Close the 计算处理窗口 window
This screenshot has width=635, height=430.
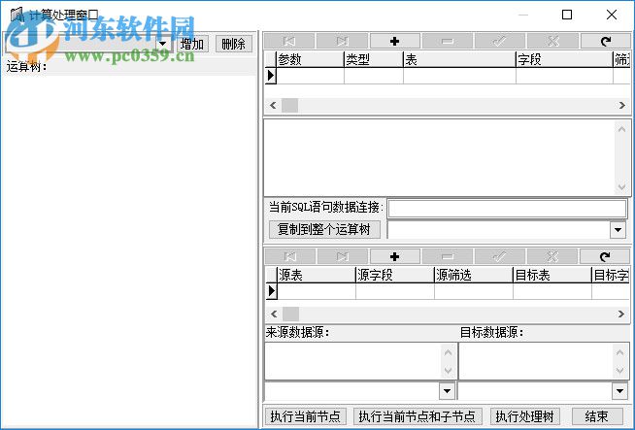click(x=612, y=15)
